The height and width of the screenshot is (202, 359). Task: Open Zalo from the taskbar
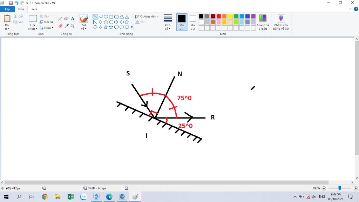pos(83,196)
